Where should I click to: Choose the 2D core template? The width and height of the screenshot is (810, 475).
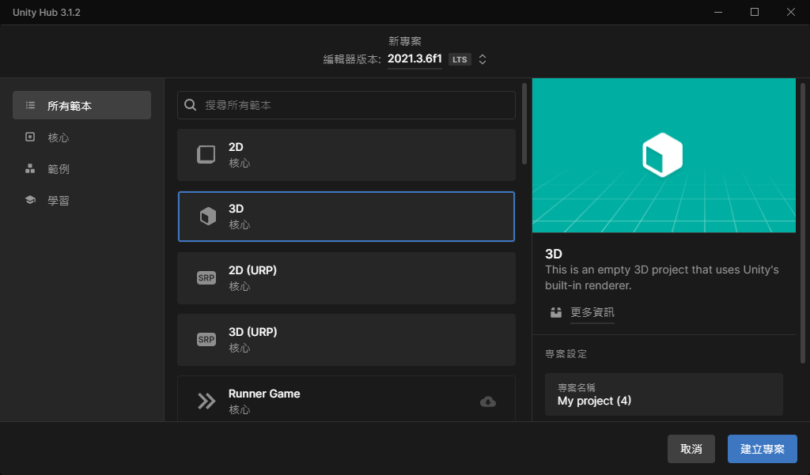coord(346,155)
